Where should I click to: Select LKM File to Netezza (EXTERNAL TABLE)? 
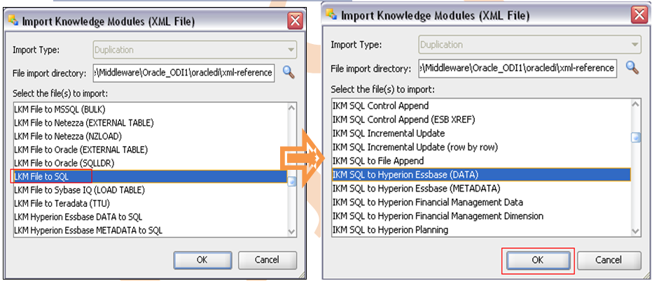[x=150, y=123]
